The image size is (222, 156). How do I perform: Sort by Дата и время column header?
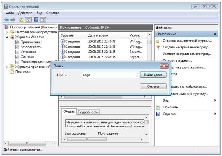coord(98,35)
